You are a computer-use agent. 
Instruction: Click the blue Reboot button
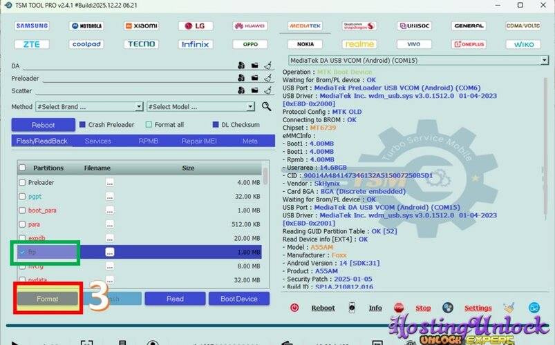pyautogui.click(x=43, y=125)
